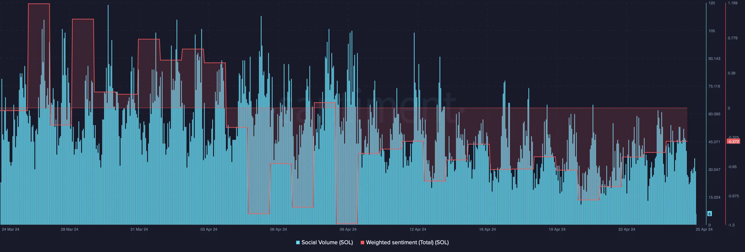Viewport: 745px width, 252px height.
Task: Select the 24 Mar 24 date label
Action: [x=10, y=229]
